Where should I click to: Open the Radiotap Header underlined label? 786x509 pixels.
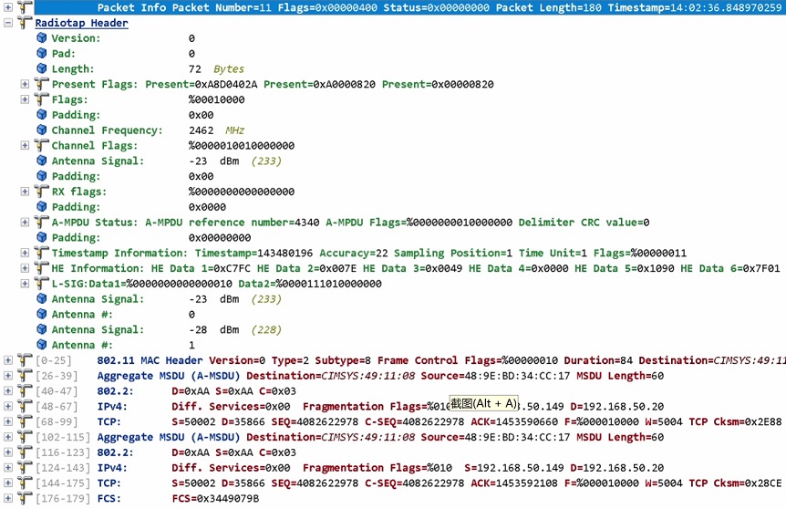point(81,23)
